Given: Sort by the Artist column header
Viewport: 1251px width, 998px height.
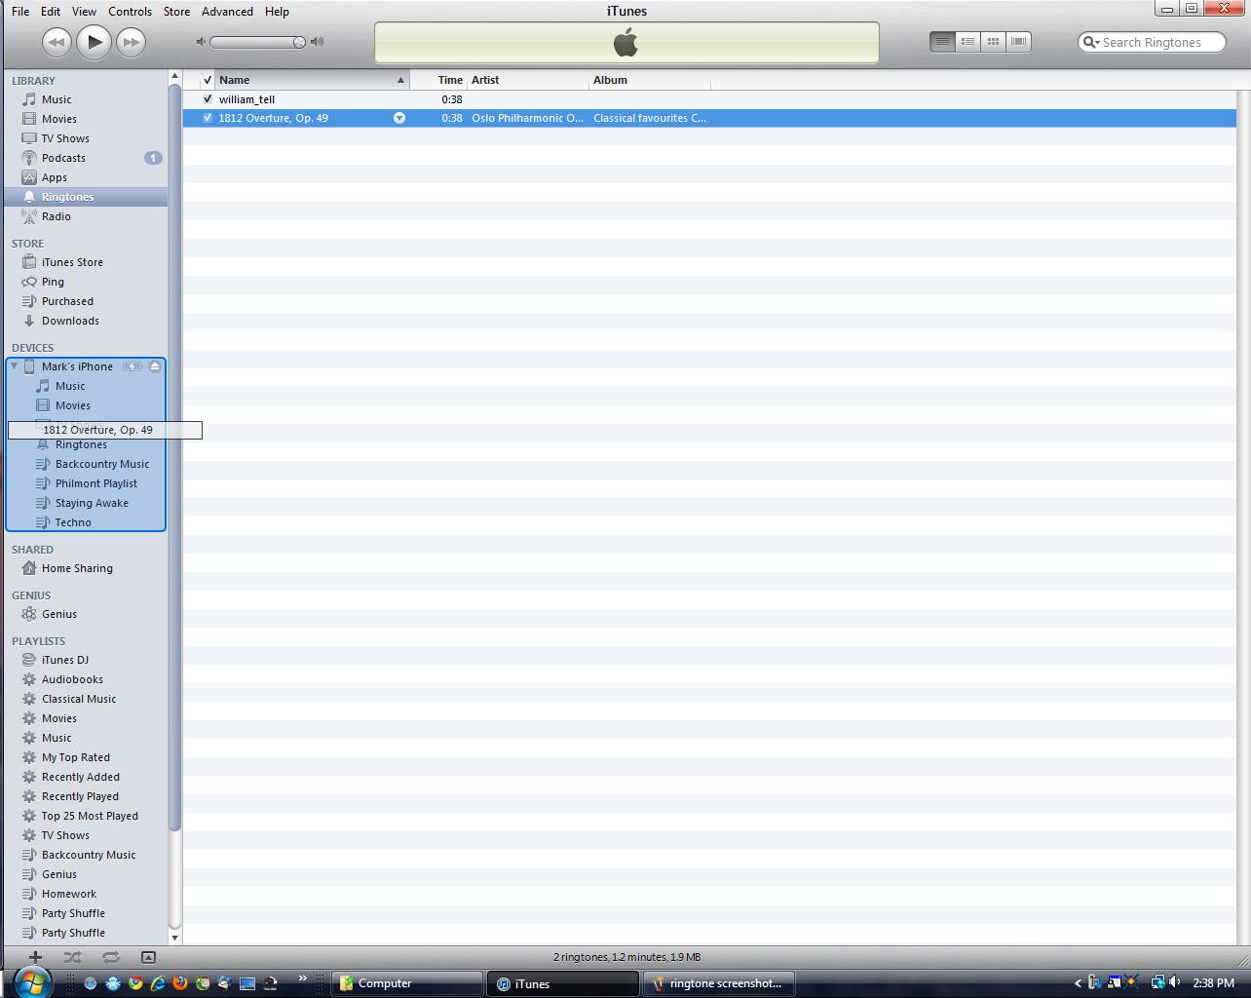Looking at the screenshot, I should point(528,80).
